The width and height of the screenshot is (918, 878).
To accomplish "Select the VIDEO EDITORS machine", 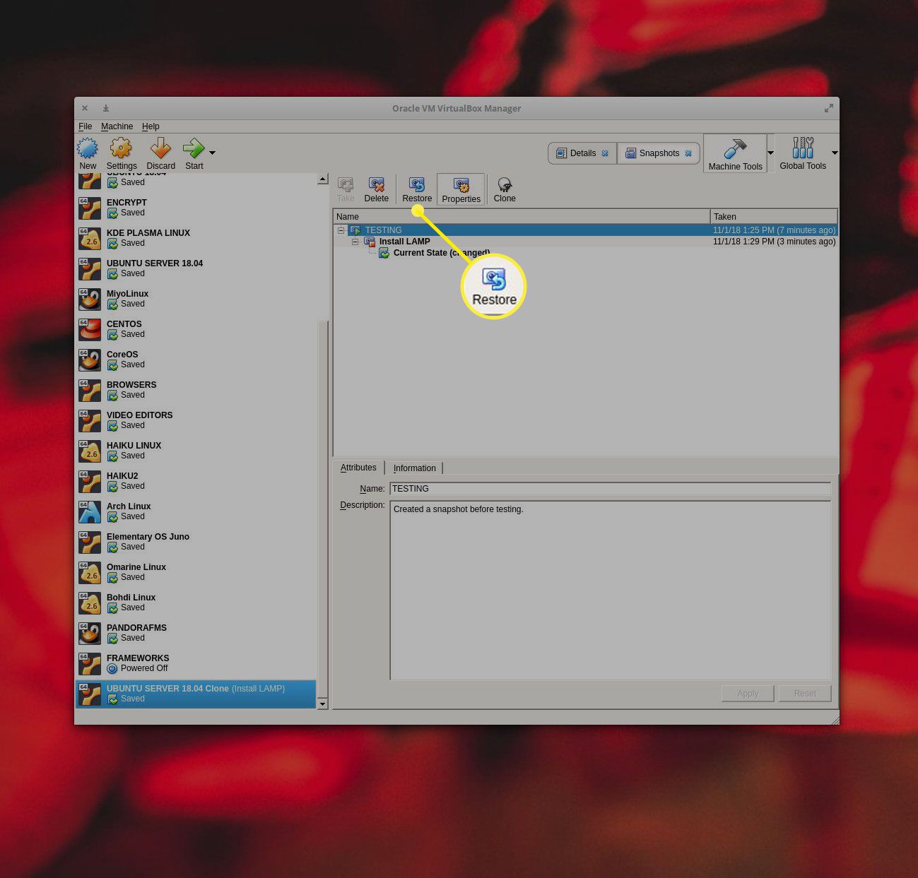I will (196, 420).
